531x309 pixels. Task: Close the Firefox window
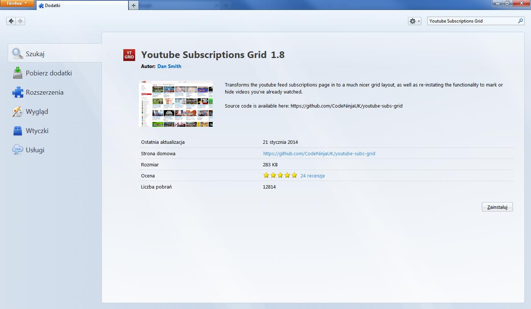pyautogui.click(x=521, y=3)
